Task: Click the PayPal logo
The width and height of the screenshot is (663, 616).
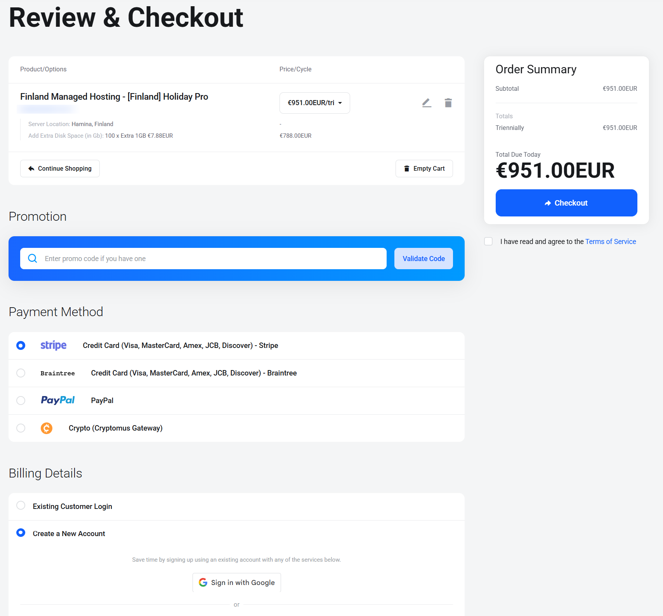Action: [x=58, y=400]
